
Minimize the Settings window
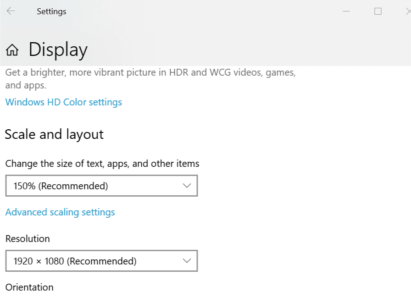click(x=347, y=11)
